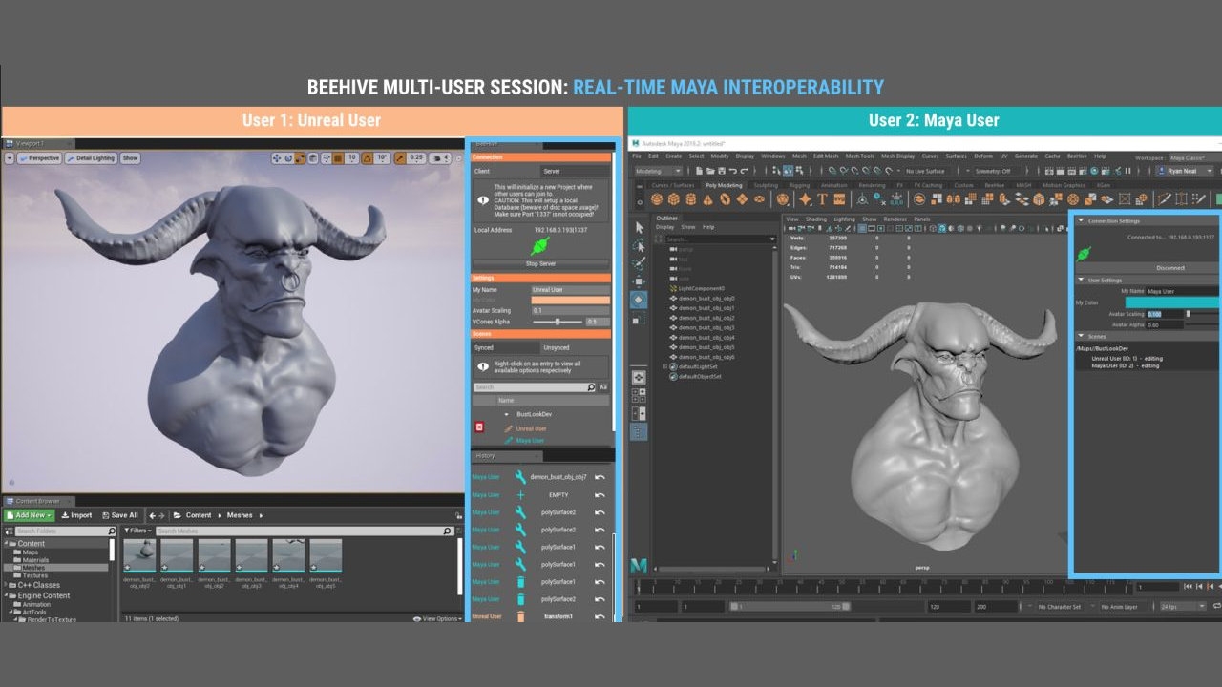Toggle the Perspective view button in Unreal viewport
This screenshot has height=687, width=1222.
(x=38, y=158)
